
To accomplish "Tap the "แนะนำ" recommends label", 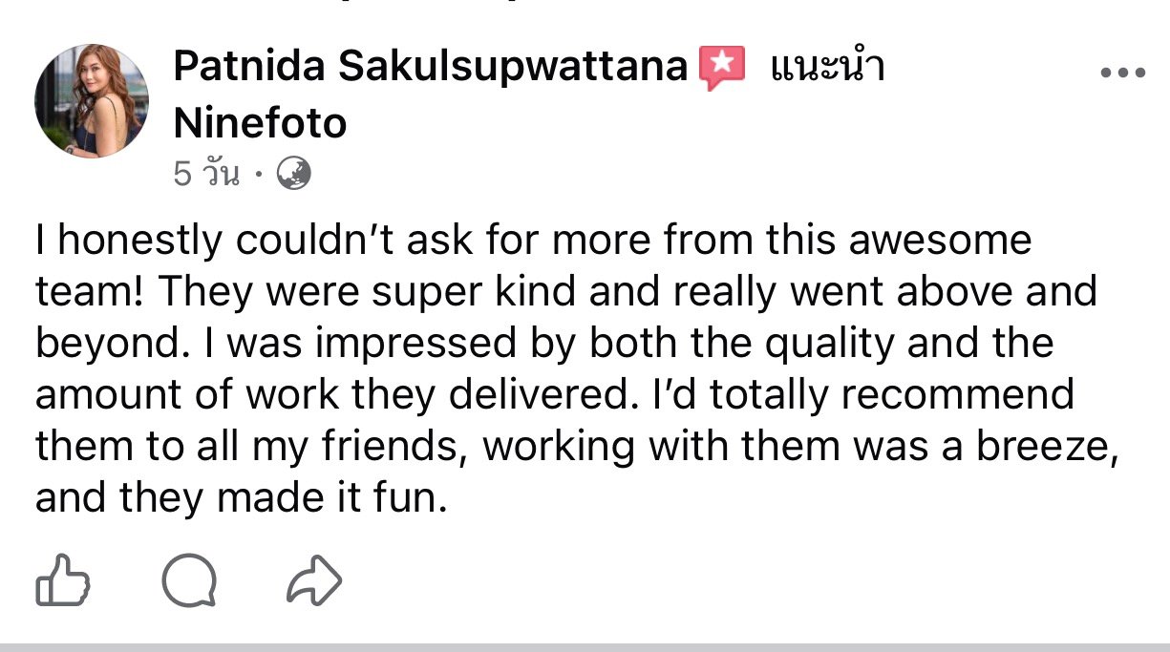I will tap(826, 67).
